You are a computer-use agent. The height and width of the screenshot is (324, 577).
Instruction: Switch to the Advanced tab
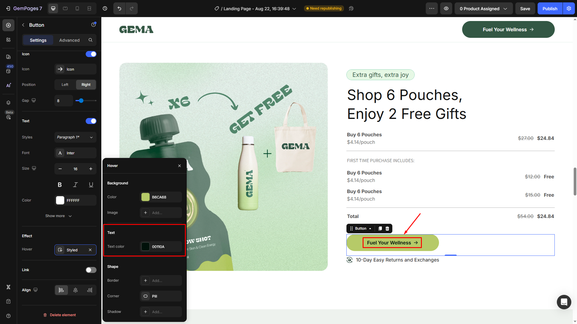[x=69, y=40]
